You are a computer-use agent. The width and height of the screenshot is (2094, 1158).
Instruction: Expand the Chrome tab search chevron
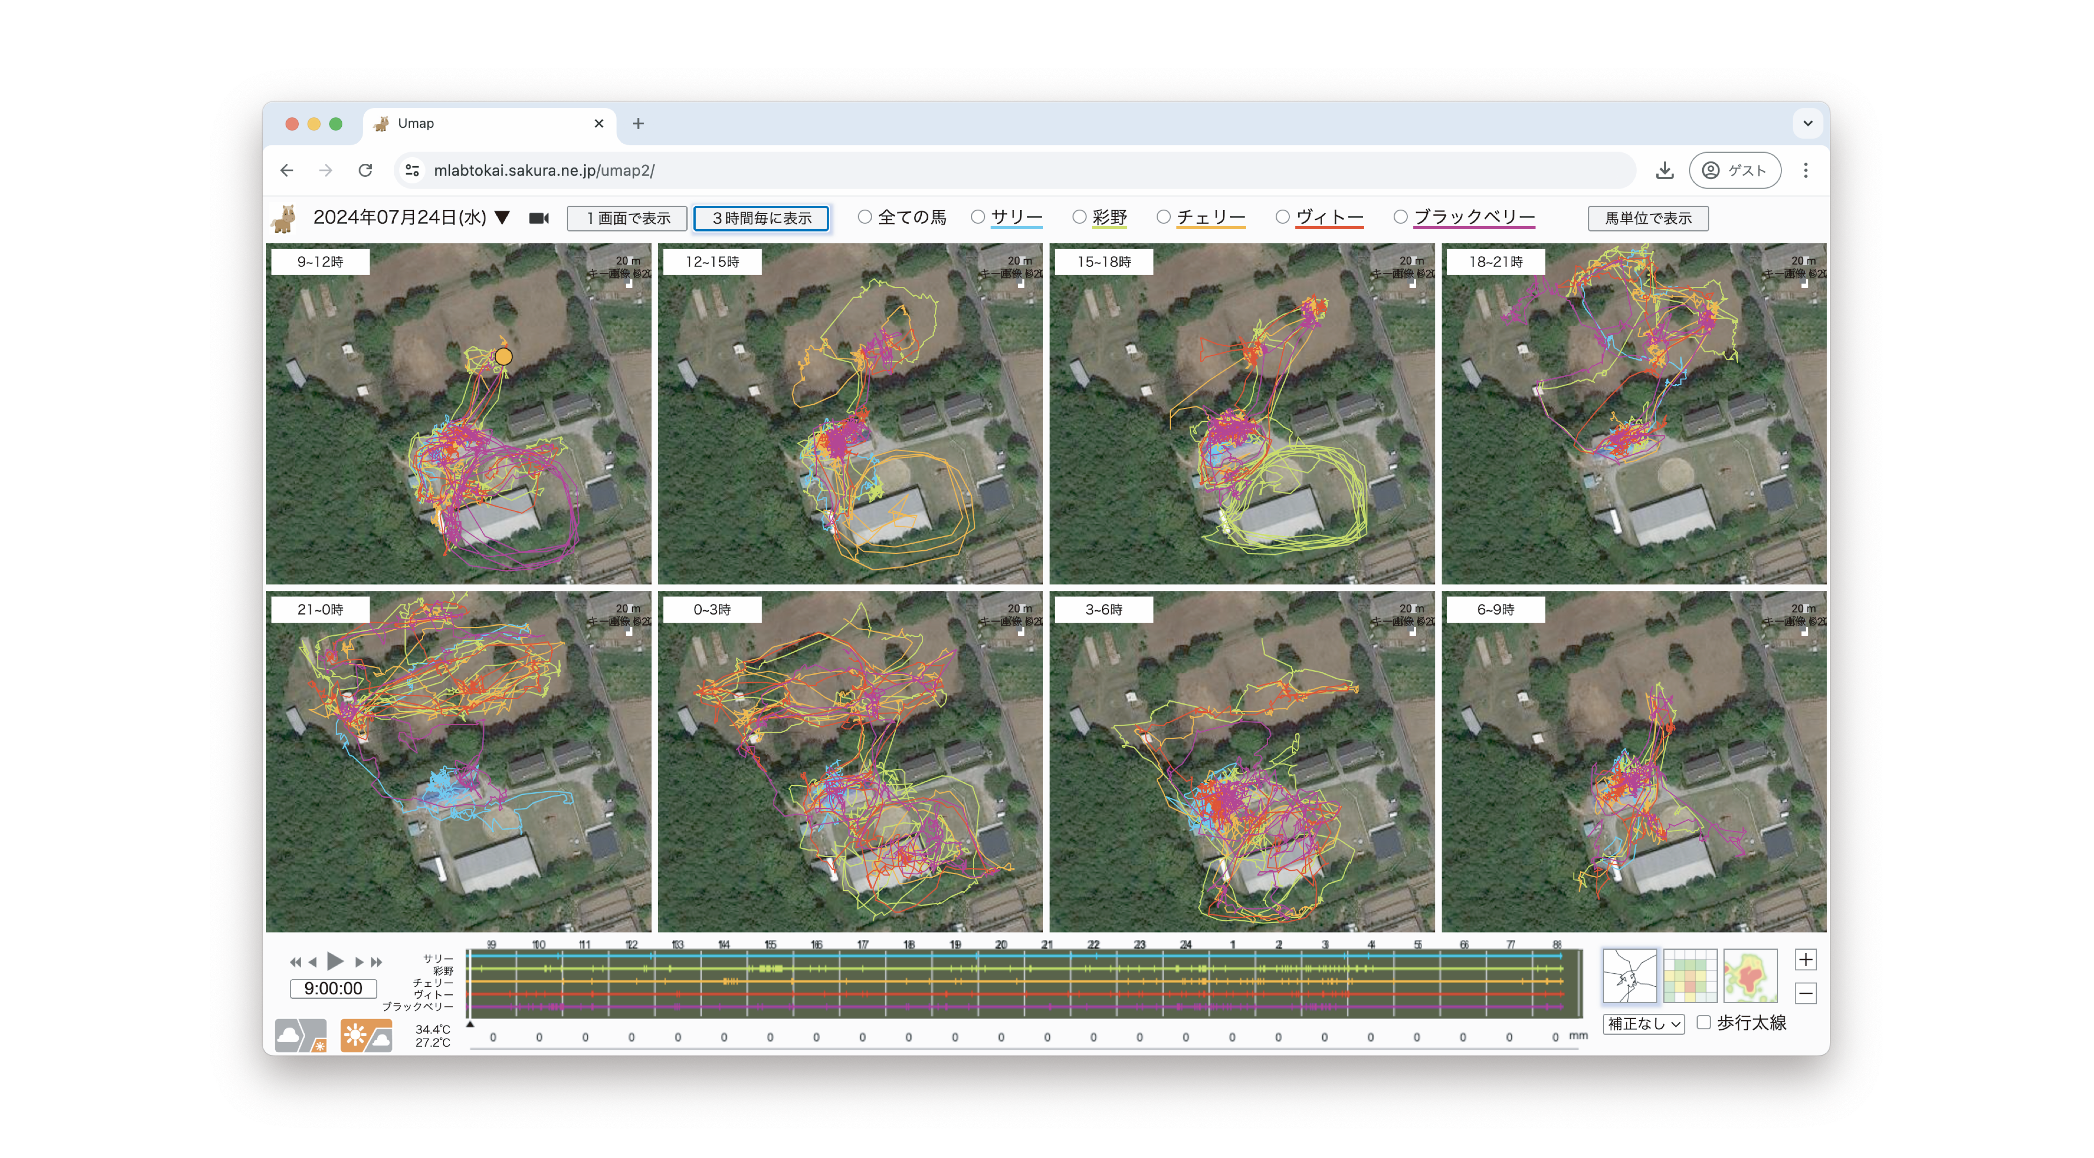click(1807, 124)
